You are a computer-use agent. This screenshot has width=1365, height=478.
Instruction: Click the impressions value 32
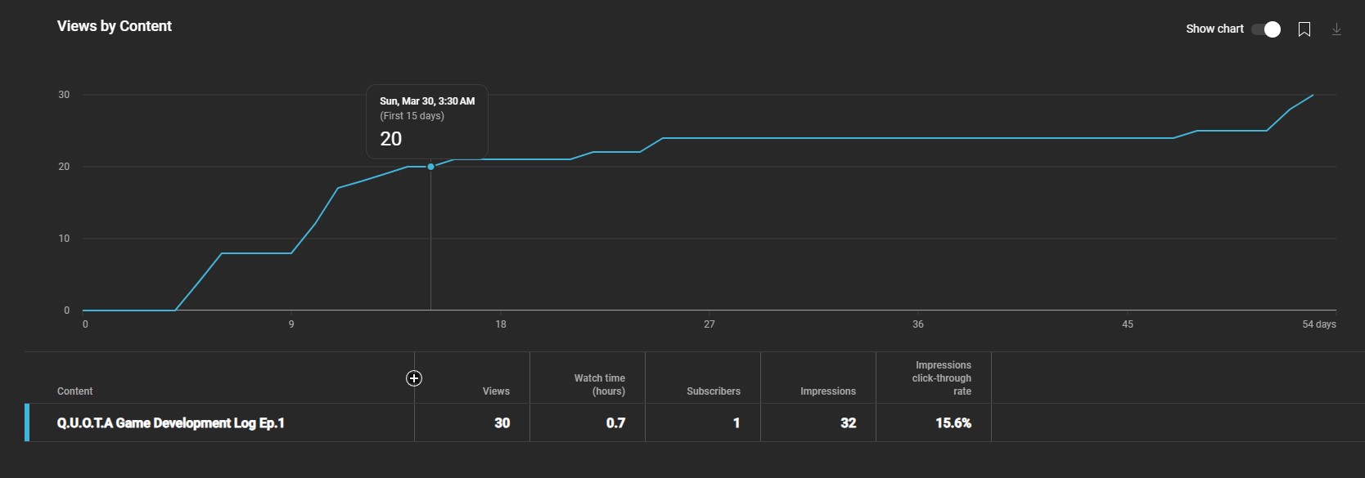[x=848, y=423]
